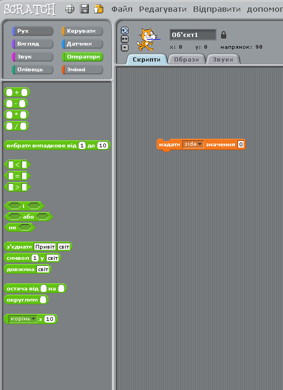Click the padlock icon next to sprite name
This screenshot has height=390, width=283.
[x=224, y=35]
